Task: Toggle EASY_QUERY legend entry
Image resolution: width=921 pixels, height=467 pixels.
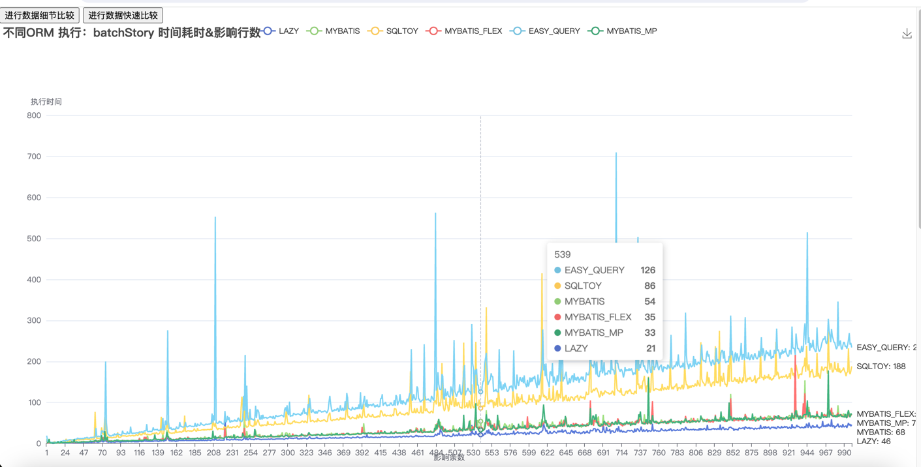Action: coord(545,31)
